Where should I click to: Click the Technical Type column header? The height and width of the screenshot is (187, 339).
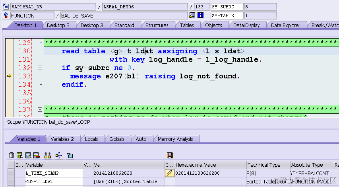[x=268, y=165]
